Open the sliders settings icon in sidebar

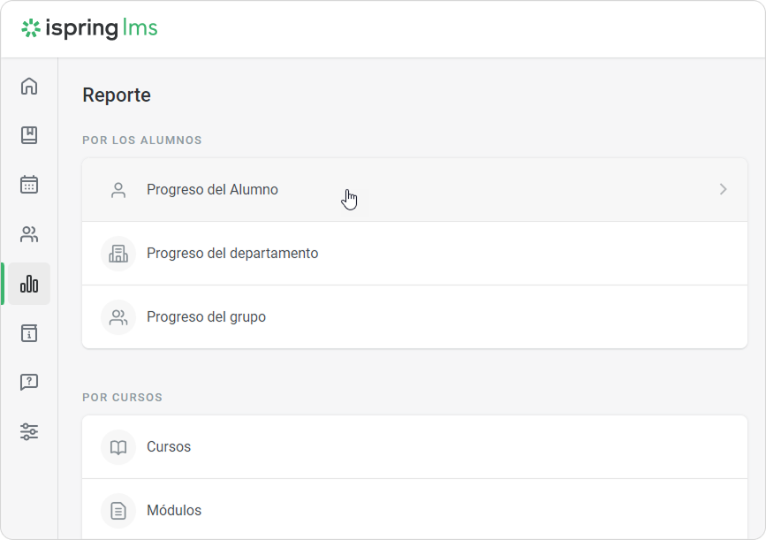tap(29, 432)
